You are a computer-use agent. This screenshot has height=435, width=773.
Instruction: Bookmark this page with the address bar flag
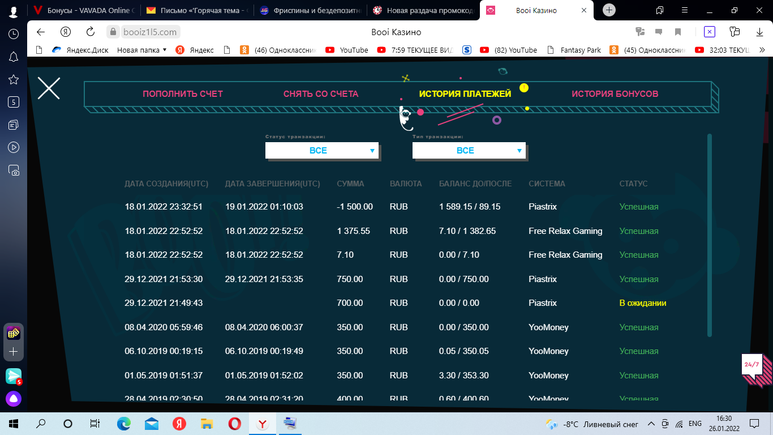(x=678, y=32)
